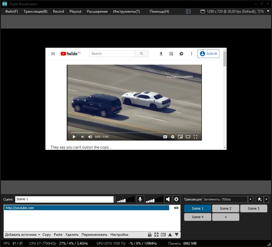The image size is (272, 247).
Task: Click the share icon in menu bar
Action: (188, 11)
